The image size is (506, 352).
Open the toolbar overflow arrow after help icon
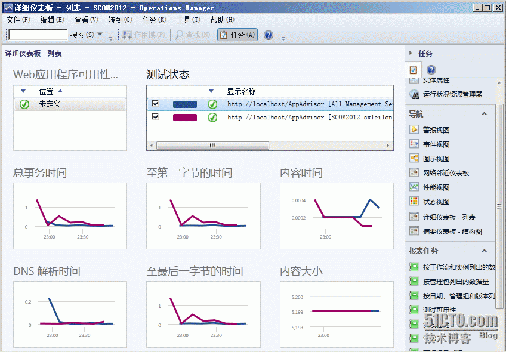283,38
